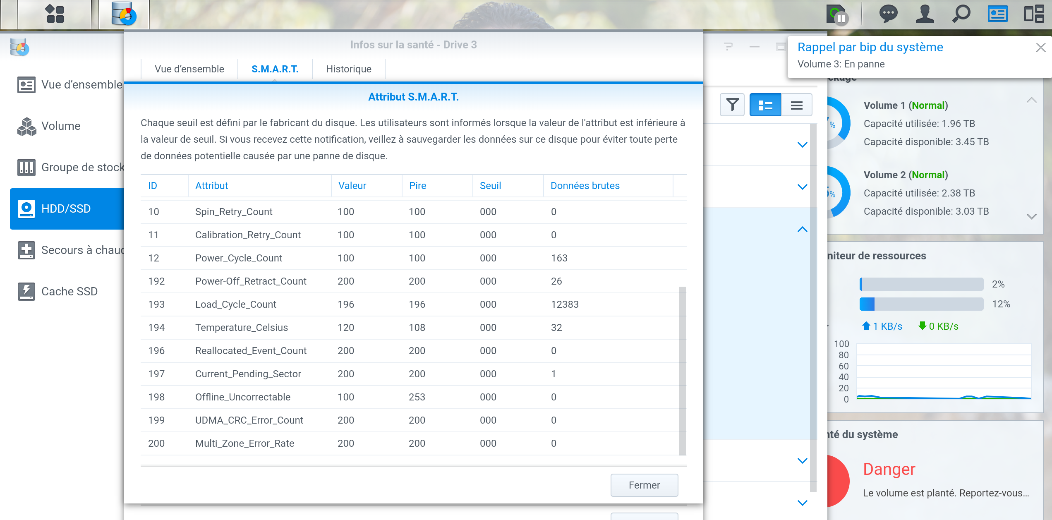
Task: Click the Fermer button
Action: click(644, 485)
